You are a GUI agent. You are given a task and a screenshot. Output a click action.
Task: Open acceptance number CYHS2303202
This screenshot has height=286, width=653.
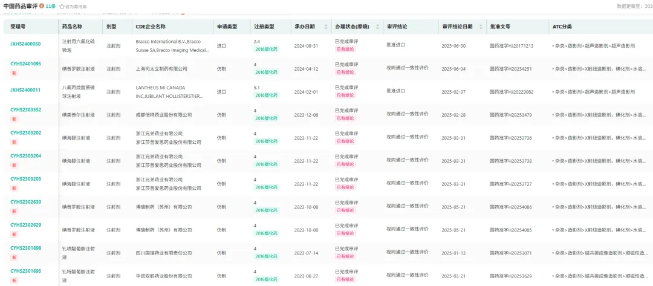(x=25, y=133)
